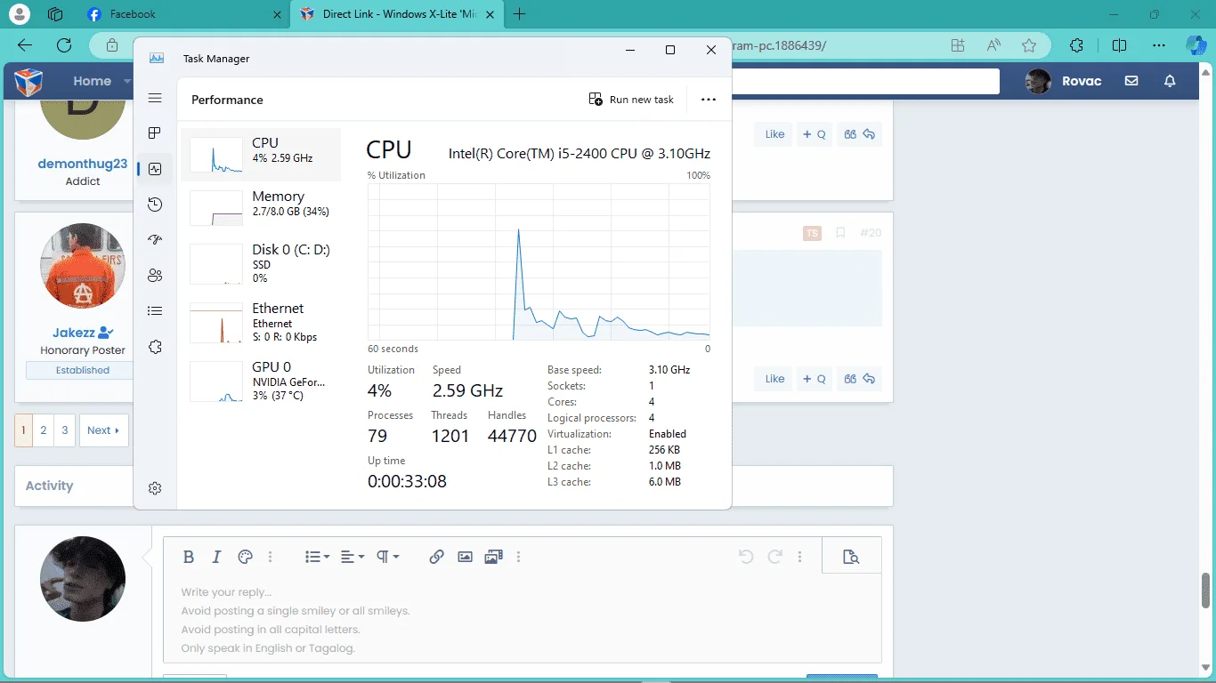
Task: Refresh the browser page
Action: [x=64, y=45]
